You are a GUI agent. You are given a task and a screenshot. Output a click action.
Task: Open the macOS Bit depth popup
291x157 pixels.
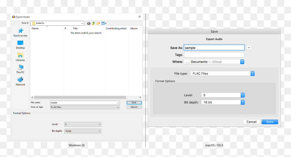coord(223,102)
